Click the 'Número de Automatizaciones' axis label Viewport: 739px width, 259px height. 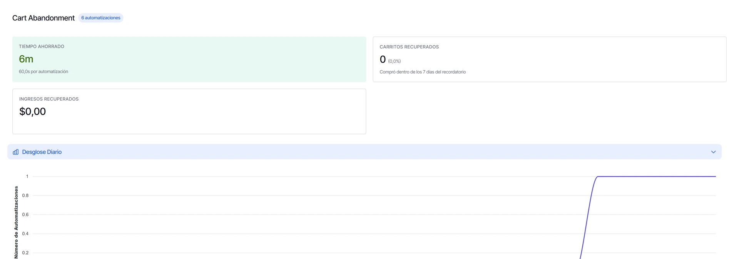(16, 222)
